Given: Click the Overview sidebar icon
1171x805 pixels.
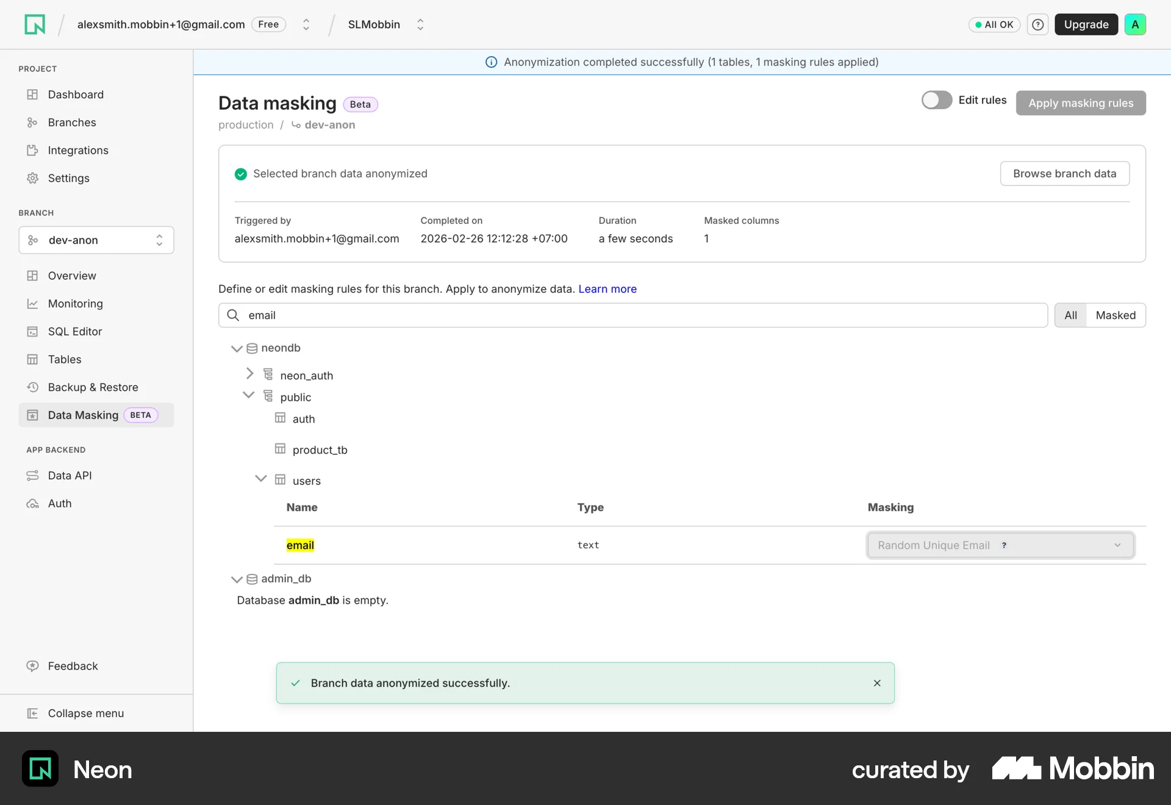Looking at the screenshot, I should coord(32,276).
